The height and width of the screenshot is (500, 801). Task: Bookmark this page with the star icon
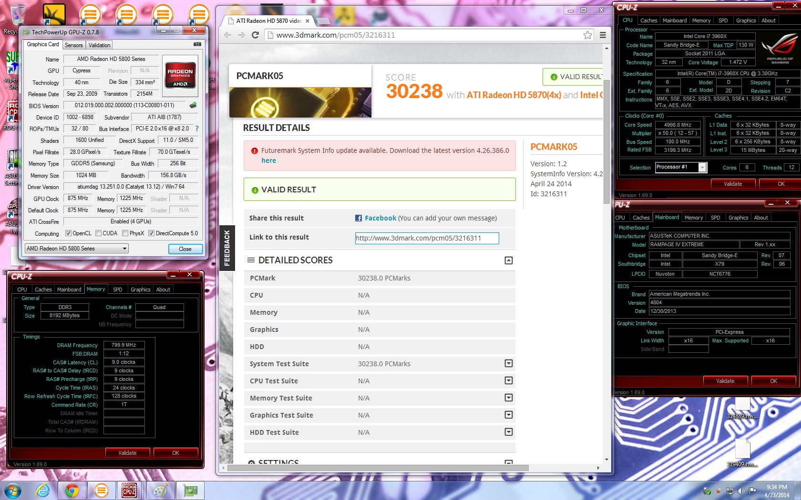point(587,35)
